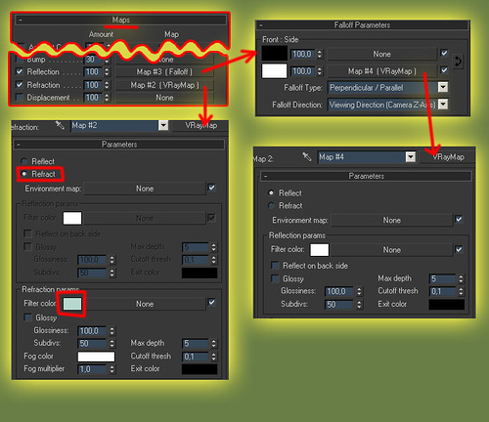489x422 pixels.
Task: Adjust Max depth spinner in Map #4 parameters
Action: tap(461, 278)
